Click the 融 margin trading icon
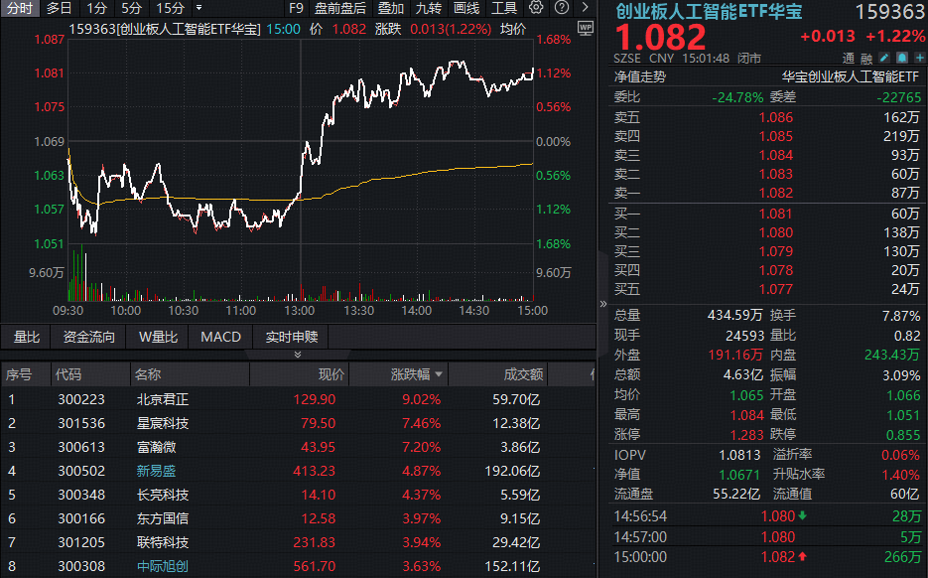 coord(865,58)
